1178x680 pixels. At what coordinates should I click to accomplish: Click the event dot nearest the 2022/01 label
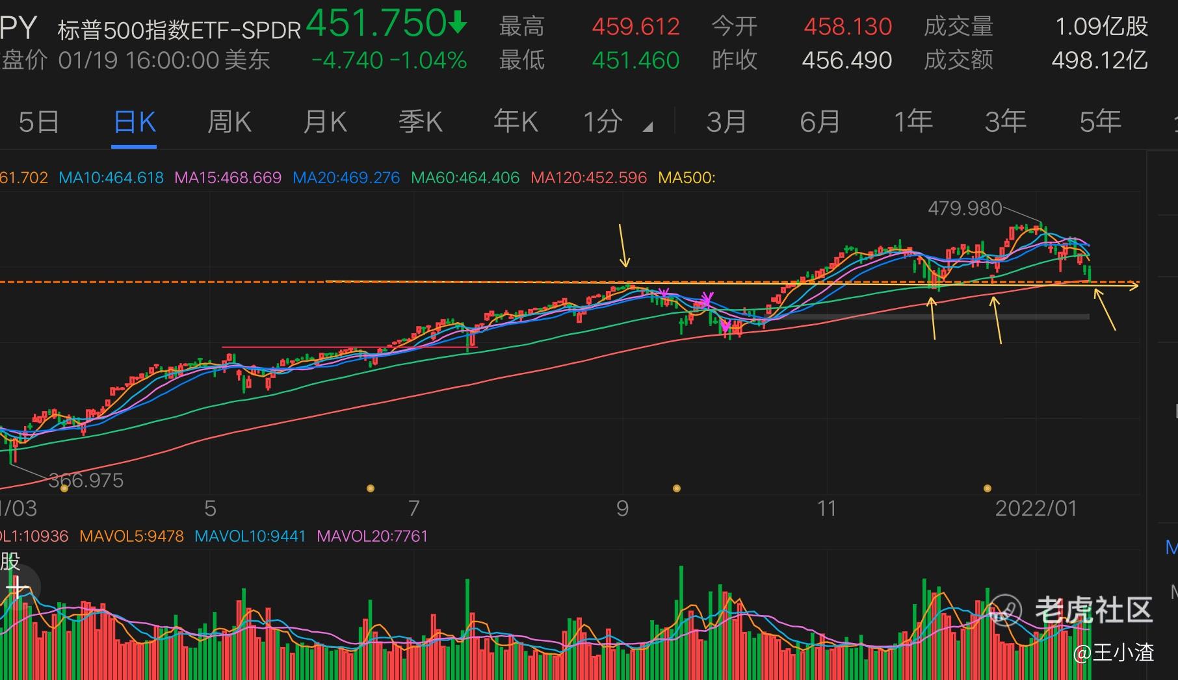988,488
